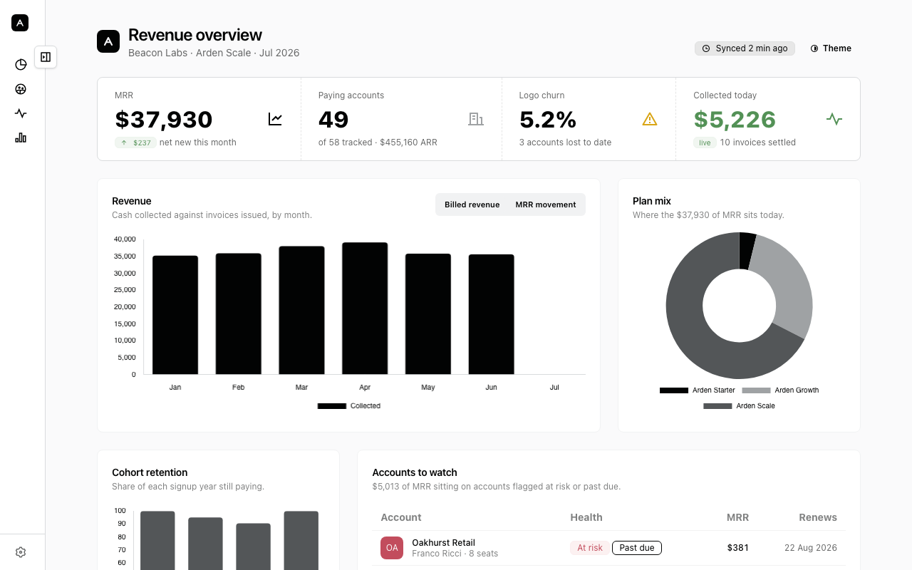Click 'Franco Ricci · 8 seats' text
Viewport: 912px width, 570px height.
(x=455, y=554)
